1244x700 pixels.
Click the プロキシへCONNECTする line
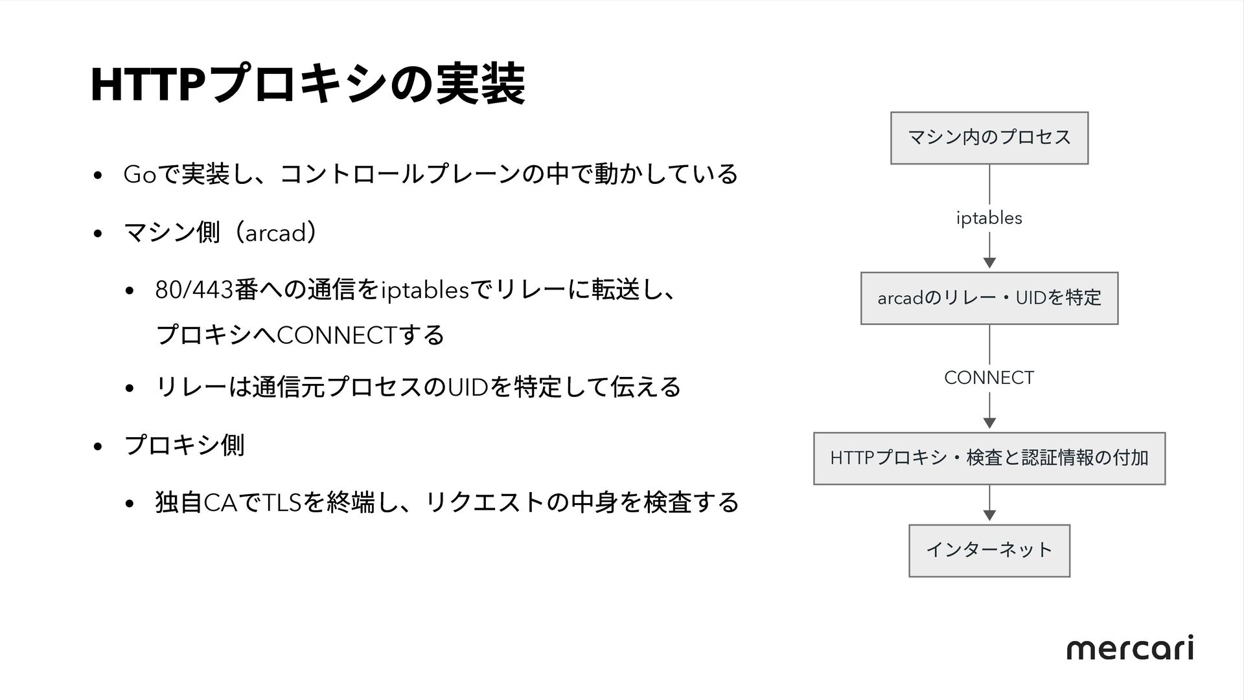[301, 335]
